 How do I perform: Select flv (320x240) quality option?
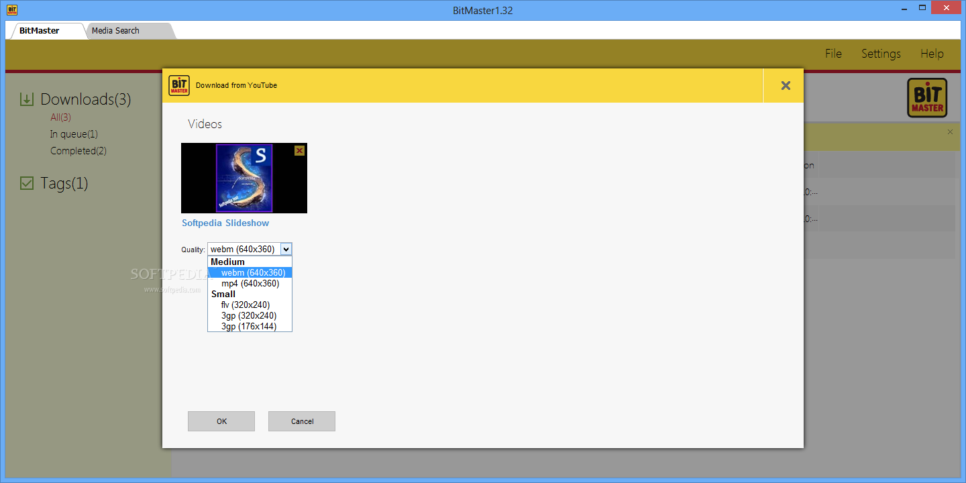click(250, 305)
